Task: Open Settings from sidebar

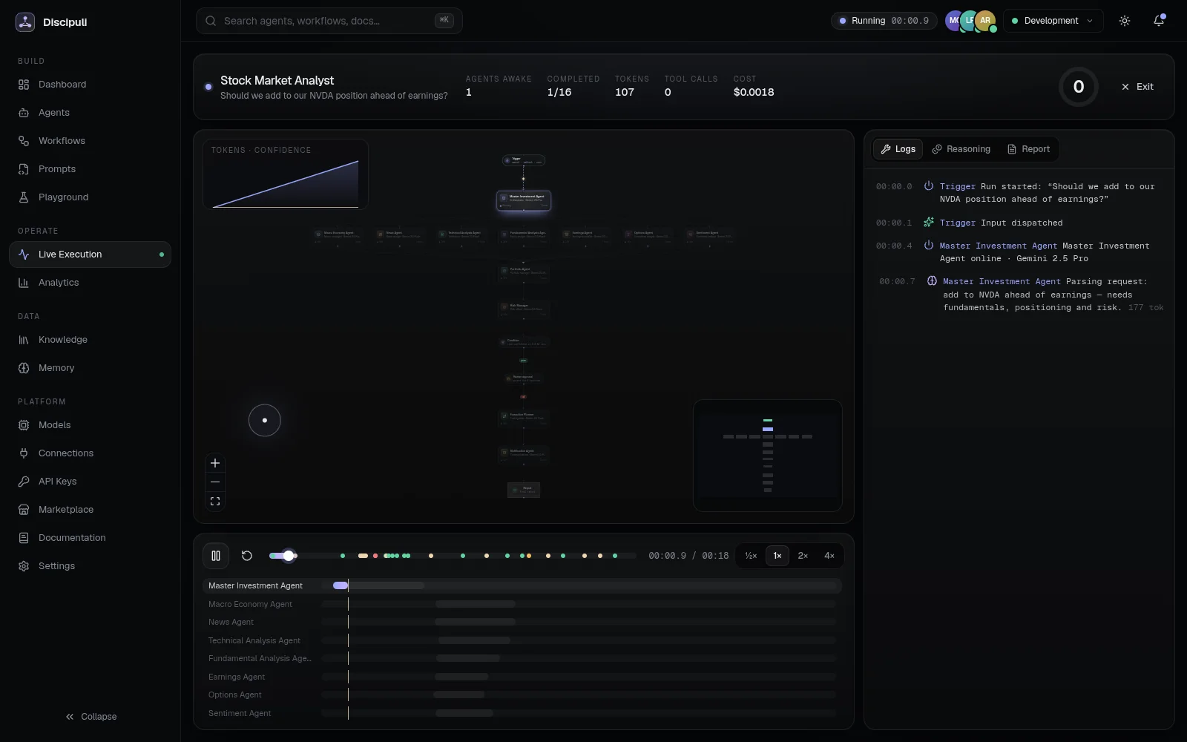Action: (x=90, y=566)
